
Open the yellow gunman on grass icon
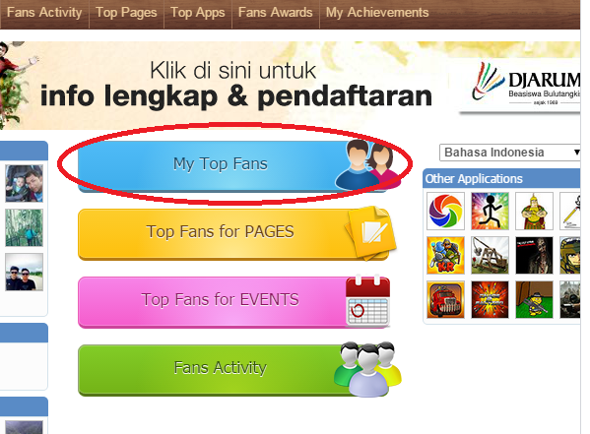click(x=534, y=300)
